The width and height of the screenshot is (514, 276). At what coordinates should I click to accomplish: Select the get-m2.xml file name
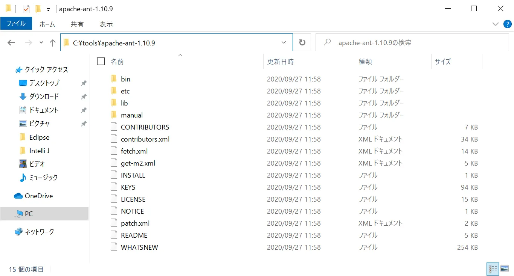coord(138,163)
